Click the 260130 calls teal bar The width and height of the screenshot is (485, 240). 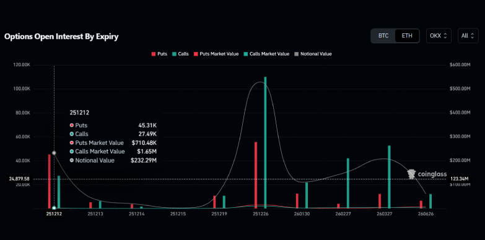[x=307, y=195]
